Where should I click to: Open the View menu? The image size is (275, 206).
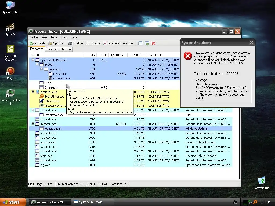tap(44, 37)
